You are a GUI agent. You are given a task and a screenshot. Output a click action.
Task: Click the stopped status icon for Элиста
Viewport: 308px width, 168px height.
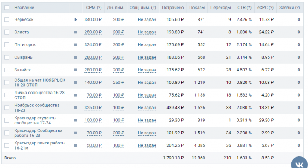(x=76, y=32)
